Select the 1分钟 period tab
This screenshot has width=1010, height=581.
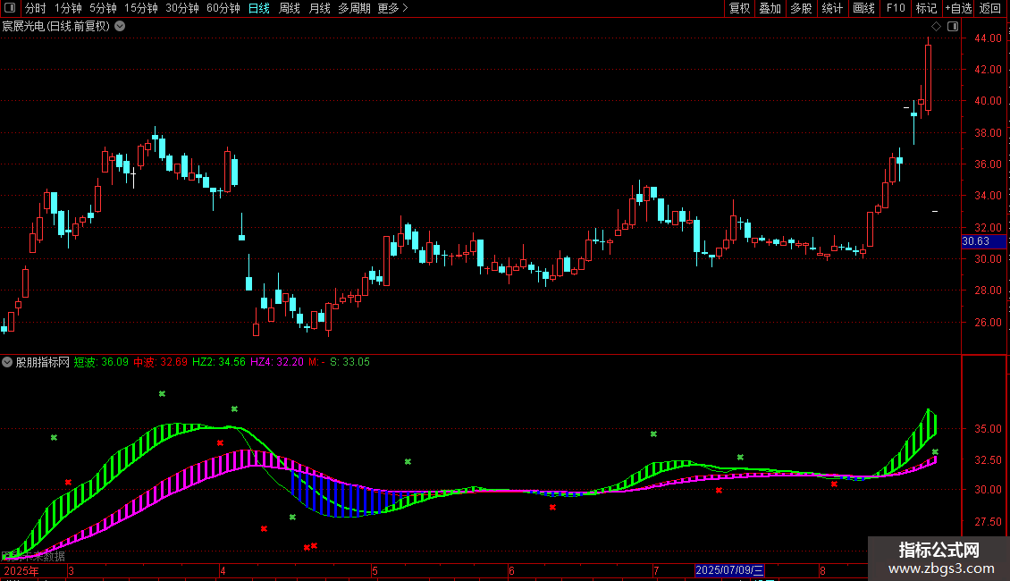[x=68, y=8]
